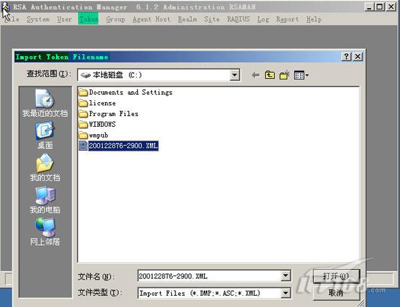Click the file name input field
Viewport: 400px width, 307px height.
tap(209, 276)
